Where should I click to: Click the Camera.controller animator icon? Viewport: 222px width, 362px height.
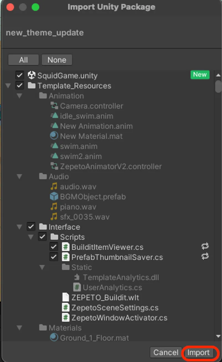click(x=54, y=106)
